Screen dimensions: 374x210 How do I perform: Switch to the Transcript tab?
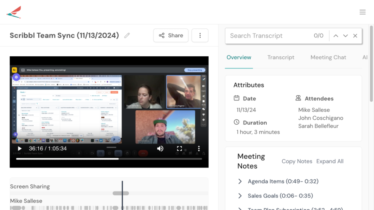tap(281, 58)
